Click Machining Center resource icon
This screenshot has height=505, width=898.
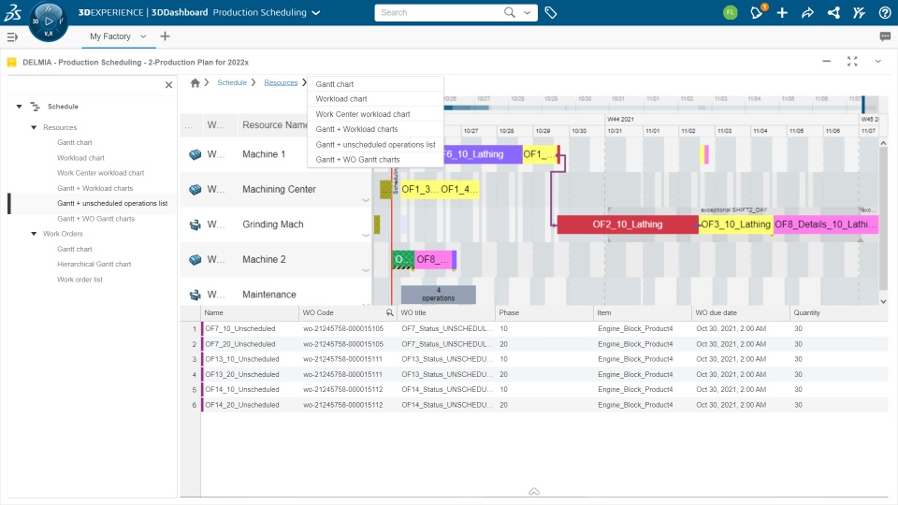[196, 190]
